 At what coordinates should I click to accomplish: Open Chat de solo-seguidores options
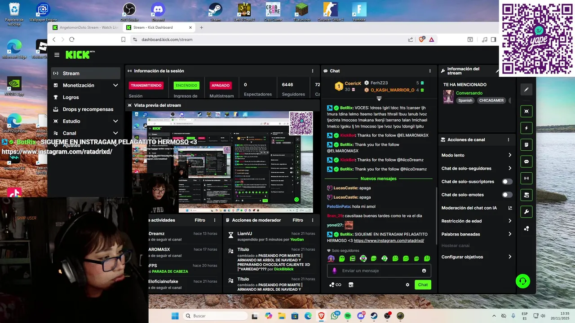coord(477,168)
